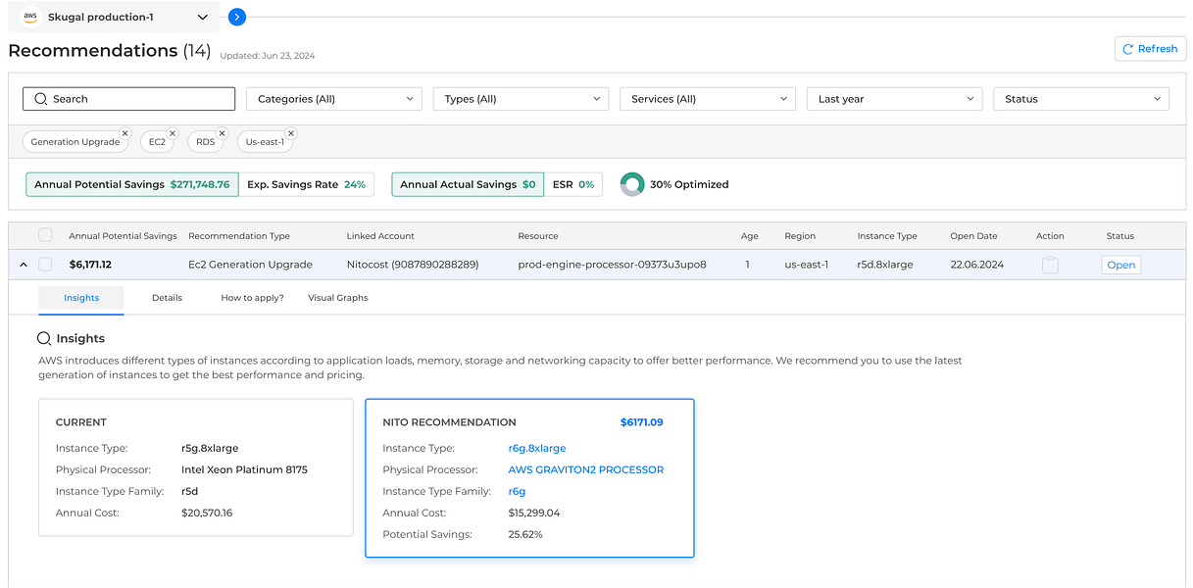Expand the Last year date range dropdown

pyautogui.click(x=894, y=99)
